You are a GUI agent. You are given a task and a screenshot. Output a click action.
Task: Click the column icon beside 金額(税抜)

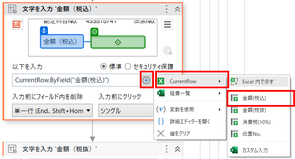click(x=234, y=110)
